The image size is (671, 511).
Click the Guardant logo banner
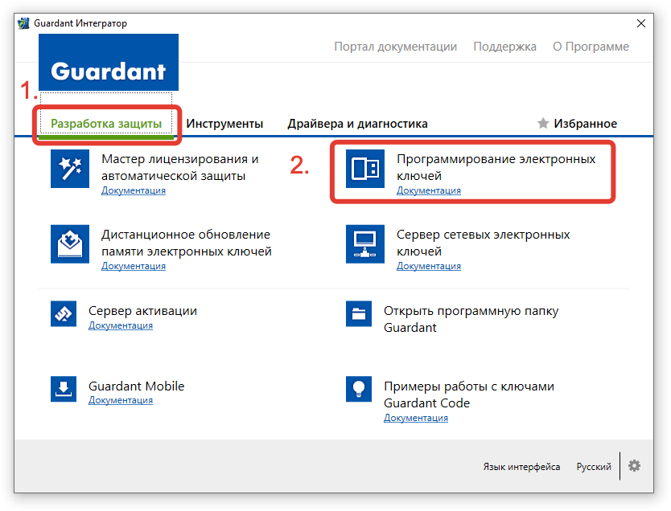pyautogui.click(x=108, y=71)
